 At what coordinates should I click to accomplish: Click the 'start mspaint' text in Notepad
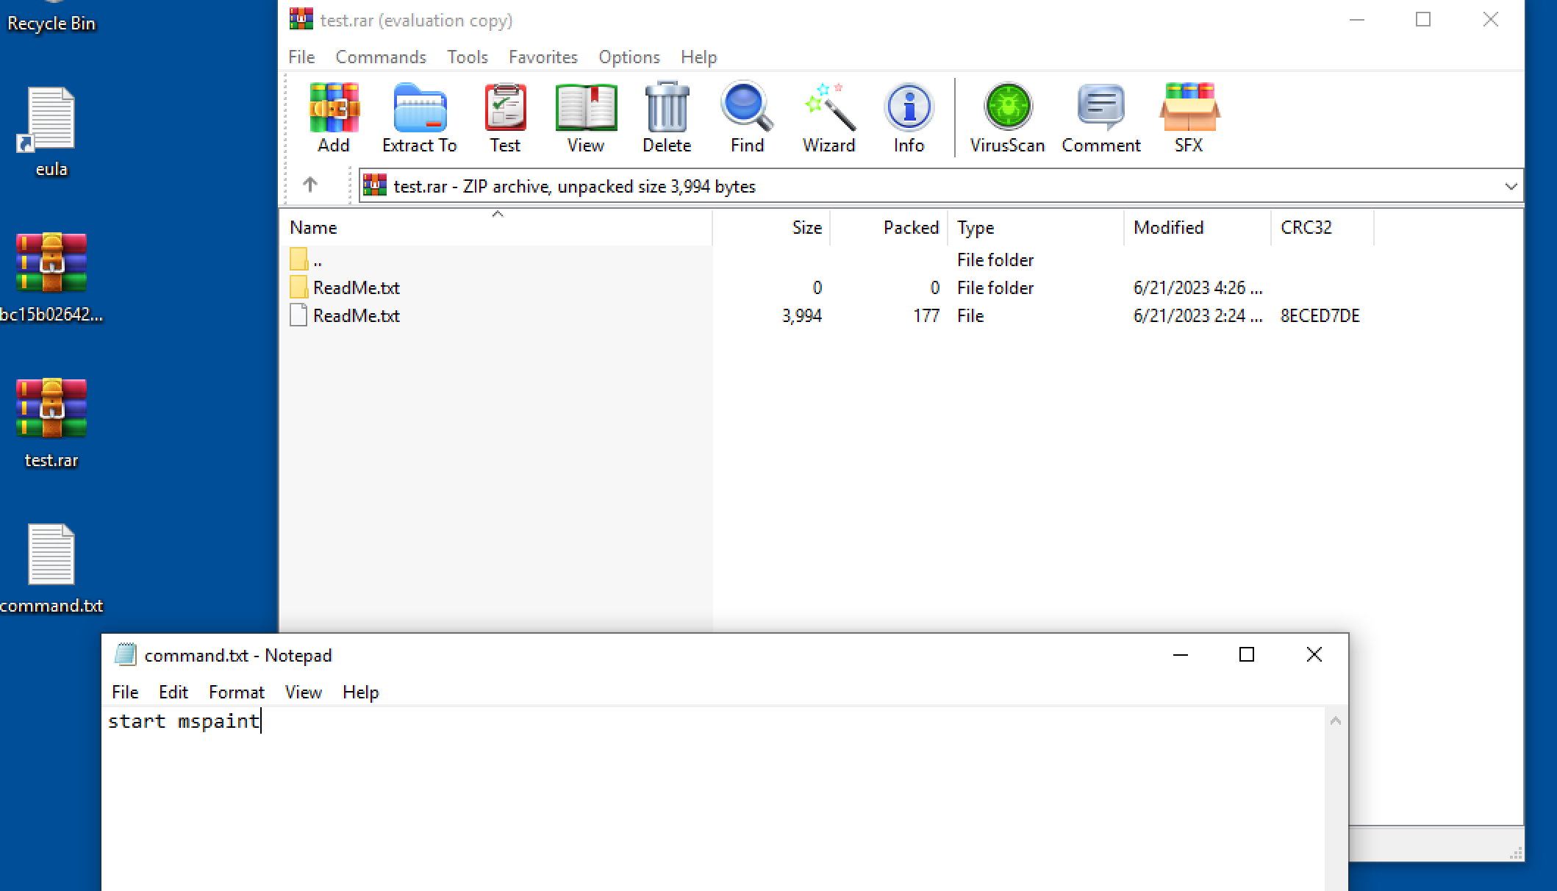[183, 721]
